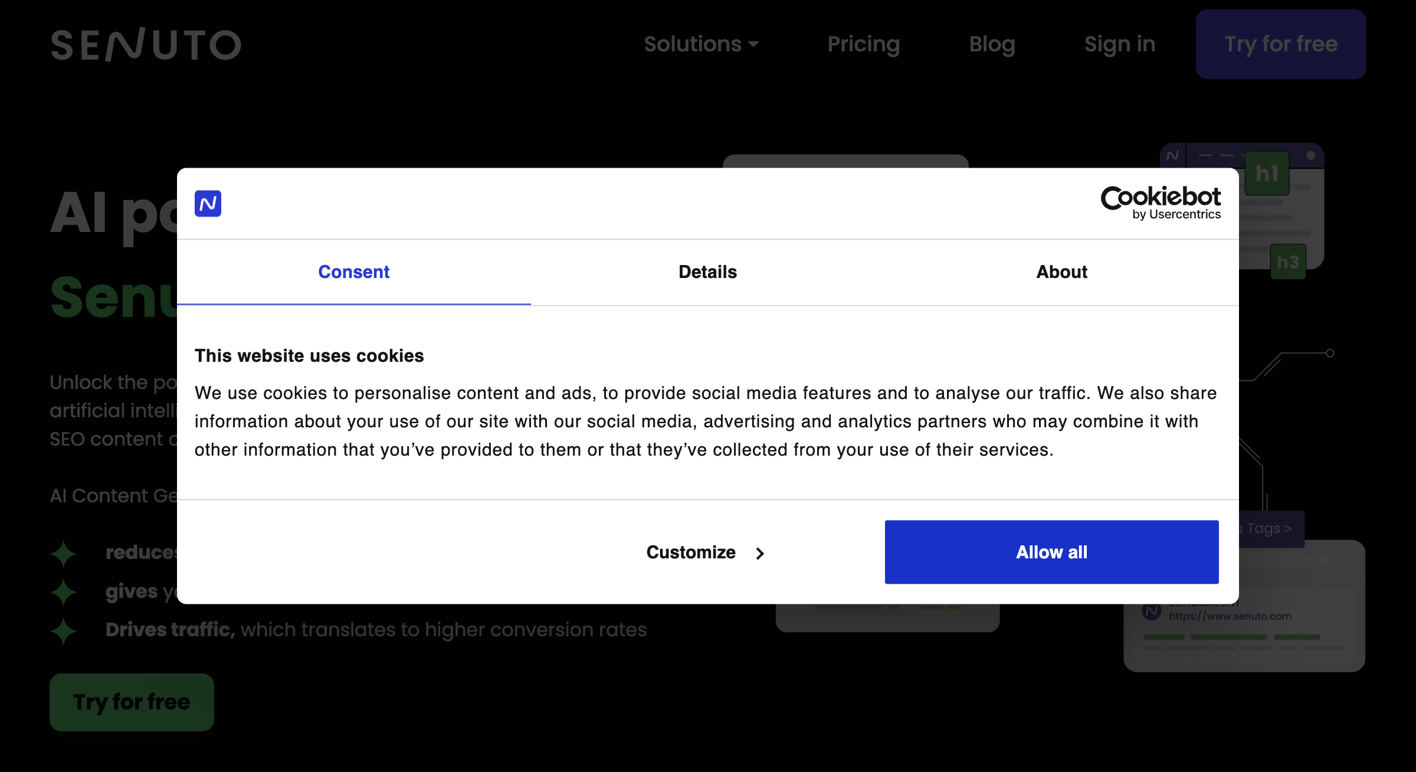Click the h1 tag badge illustration
The width and height of the screenshot is (1416, 772).
point(1267,174)
